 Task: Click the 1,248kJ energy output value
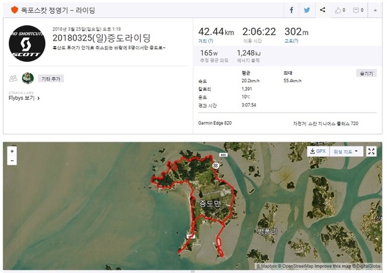[x=249, y=53]
